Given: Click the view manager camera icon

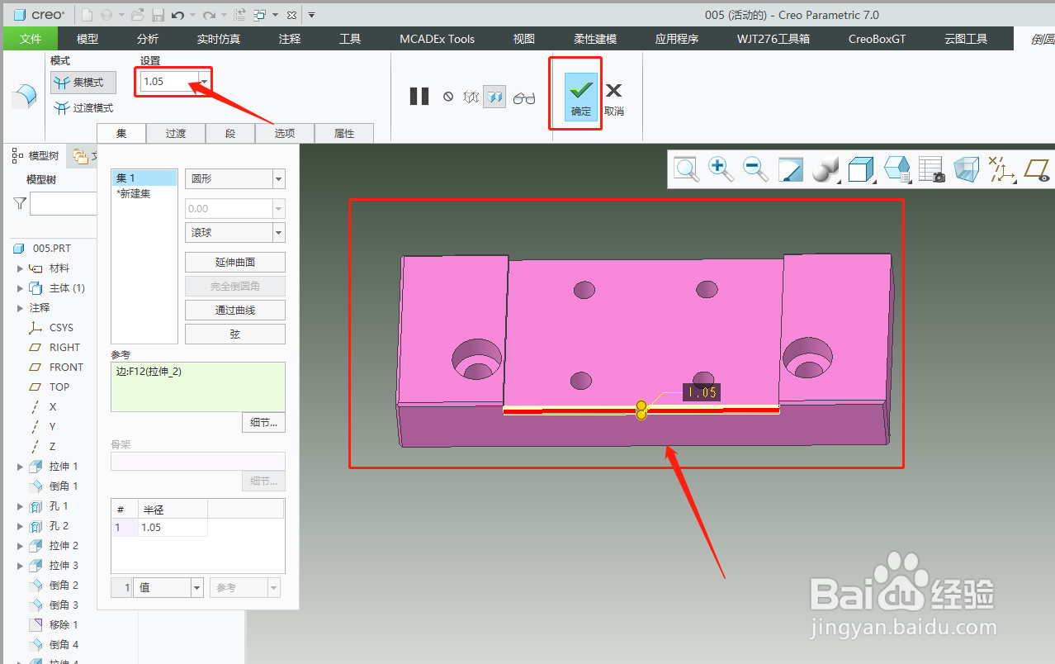Looking at the screenshot, I should tap(932, 169).
